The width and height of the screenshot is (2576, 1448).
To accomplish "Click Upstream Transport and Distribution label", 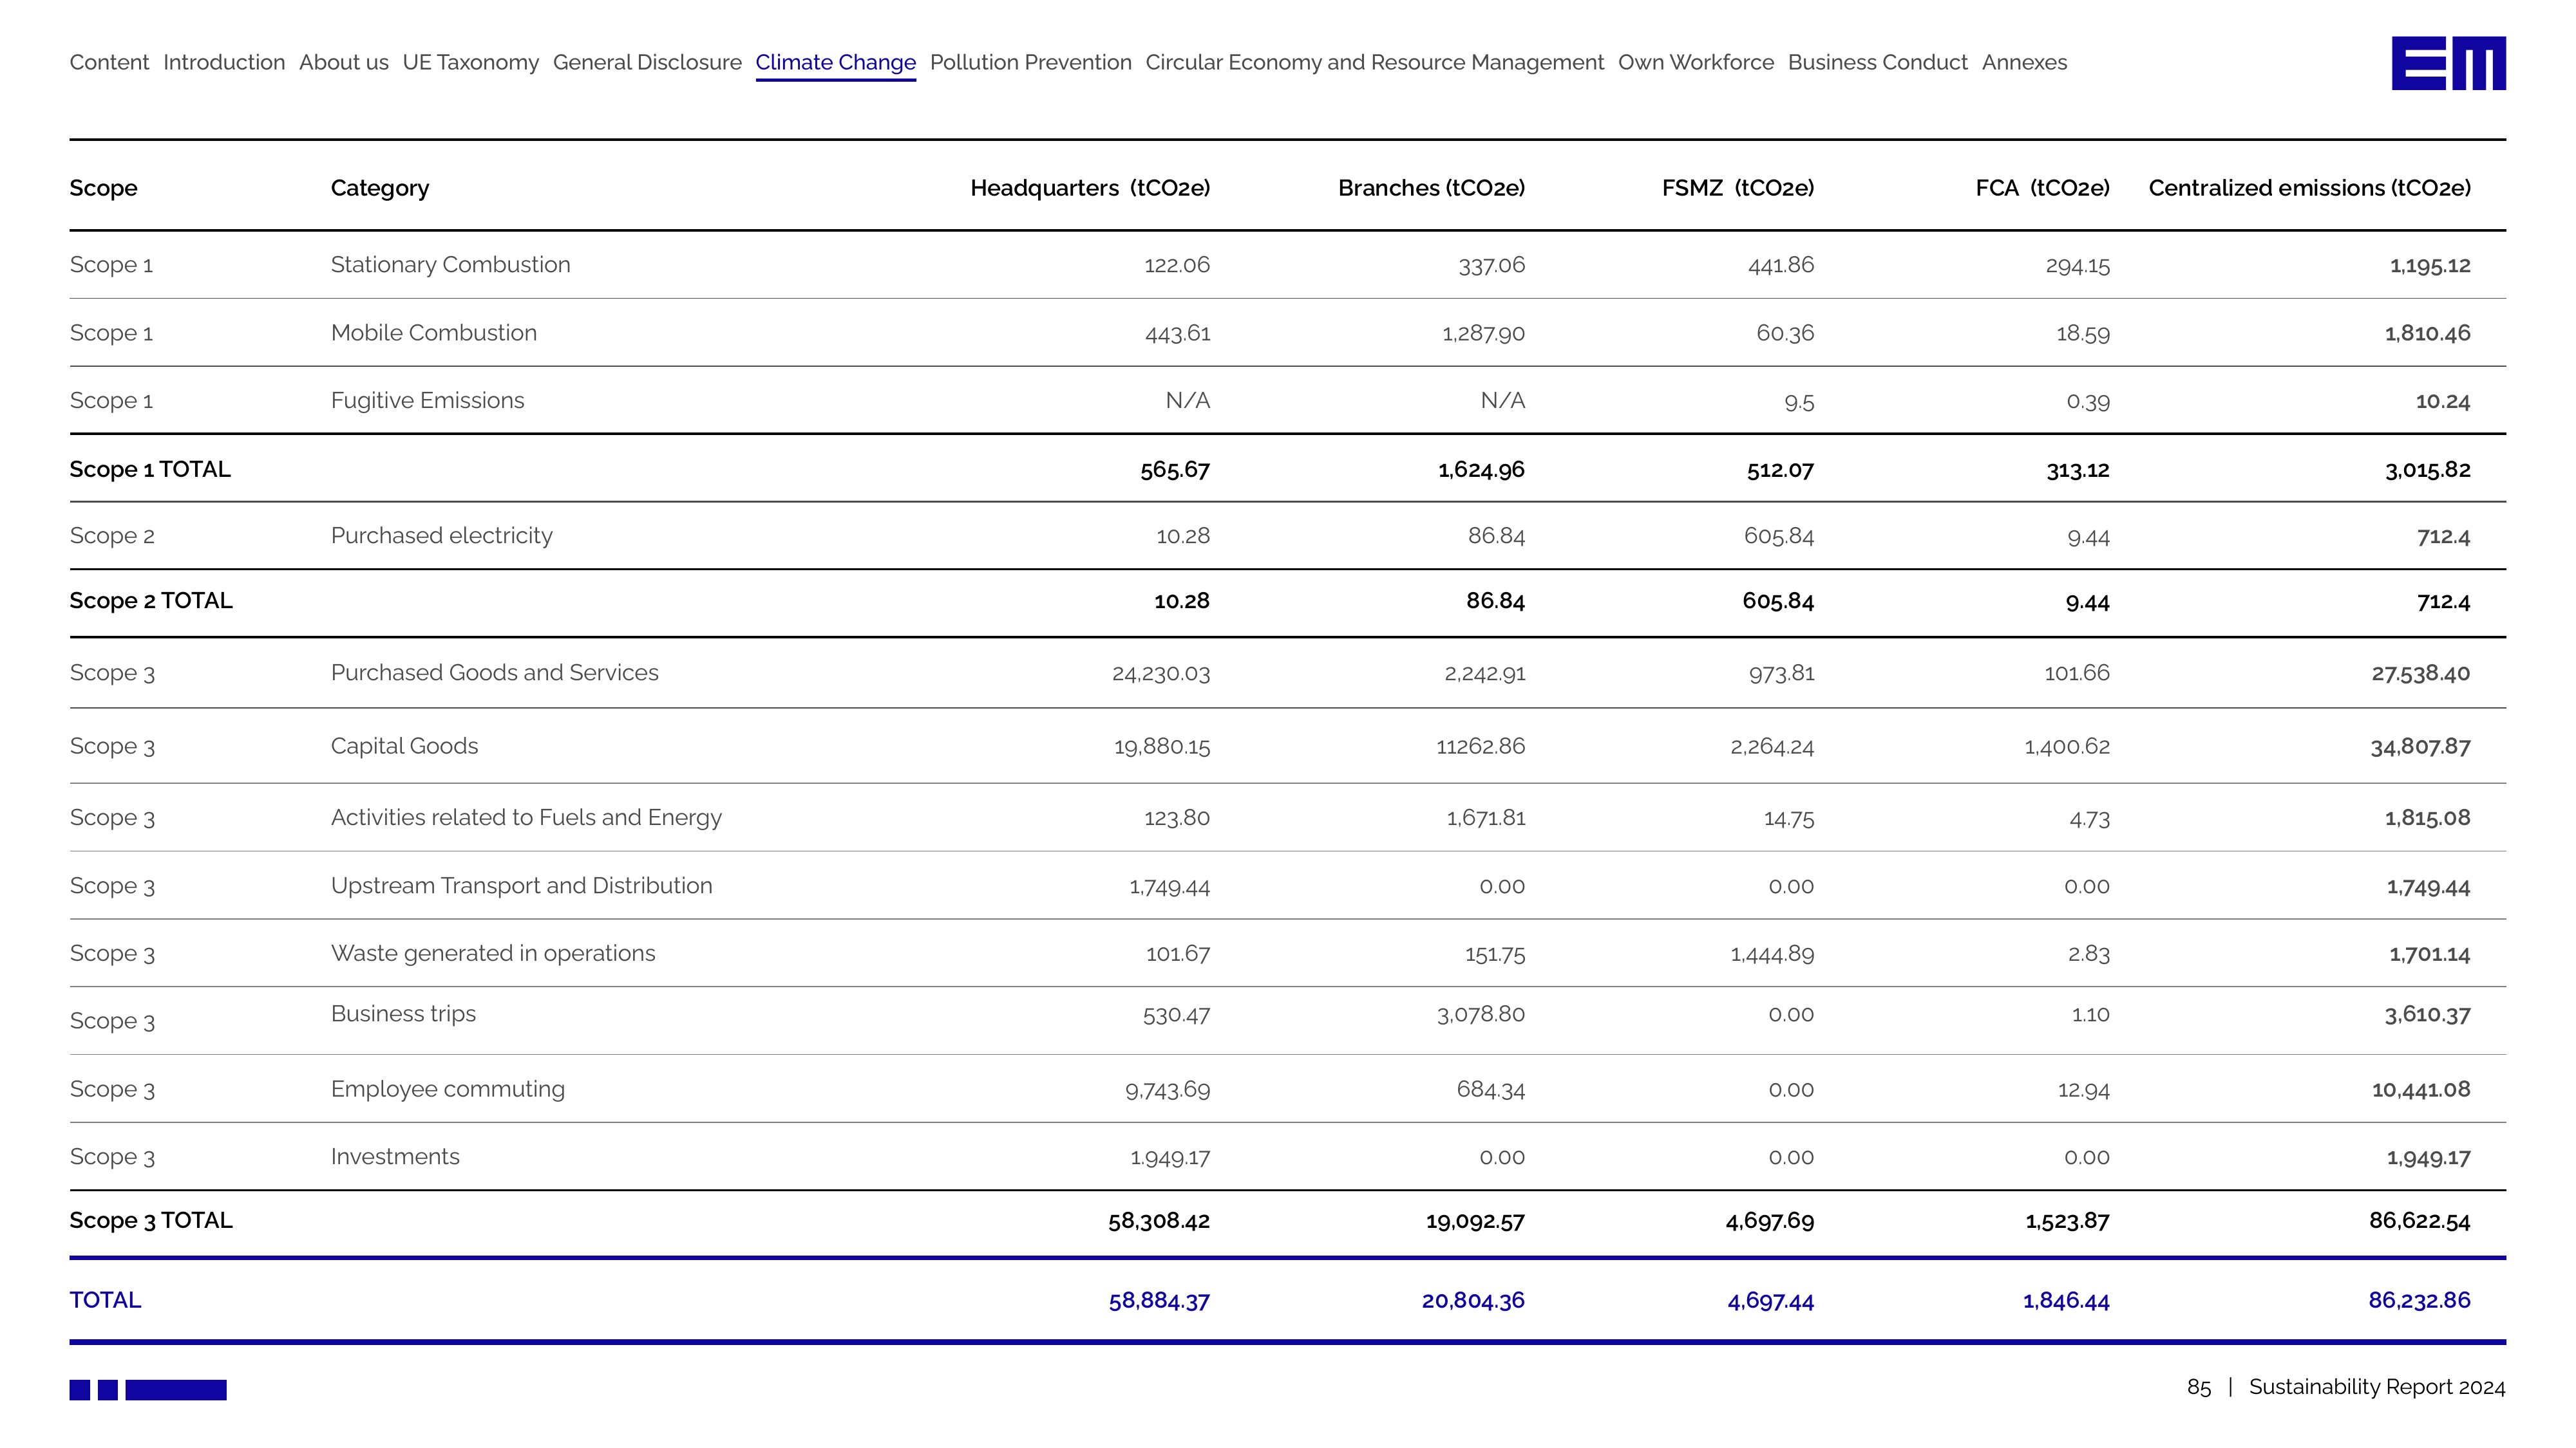I will [x=522, y=886].
